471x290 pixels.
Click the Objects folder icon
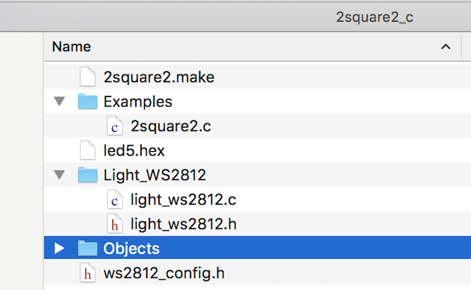87,248
